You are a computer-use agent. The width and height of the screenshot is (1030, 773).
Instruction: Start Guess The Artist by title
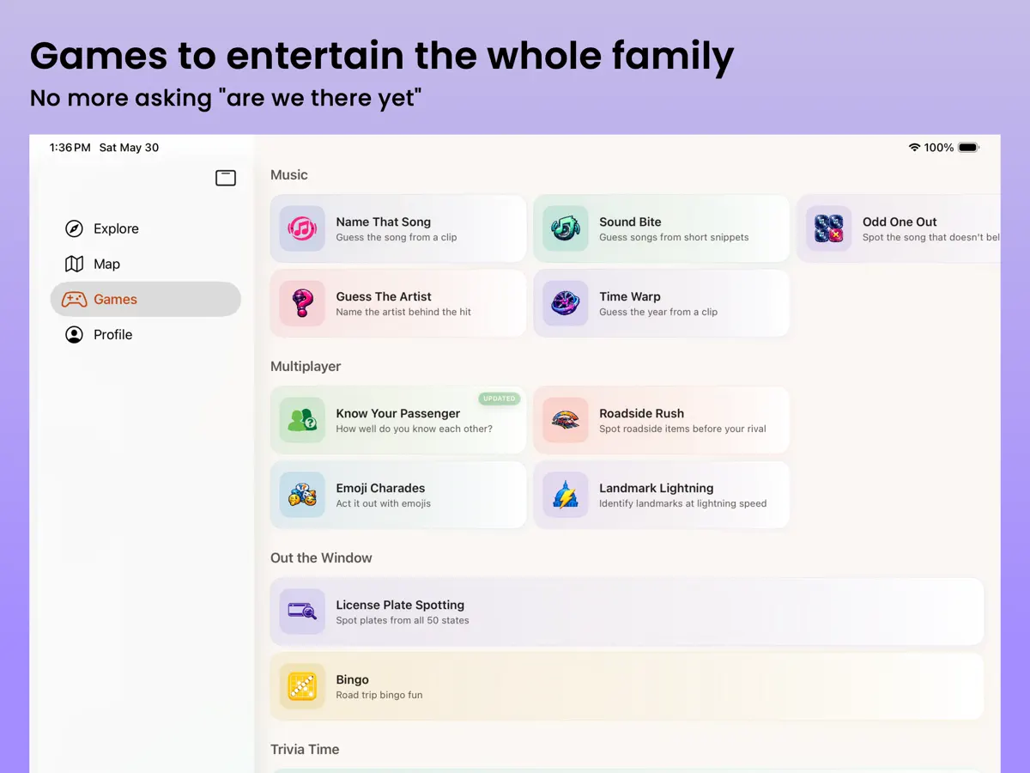[384, 296]
